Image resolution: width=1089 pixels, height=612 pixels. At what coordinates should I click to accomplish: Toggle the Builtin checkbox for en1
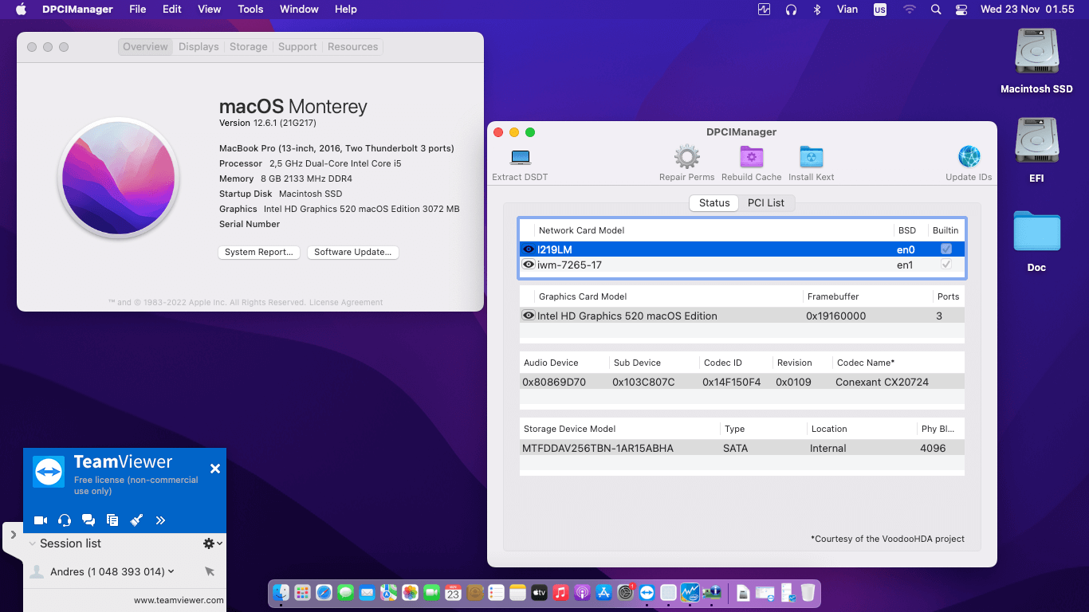tap(946, 264)
